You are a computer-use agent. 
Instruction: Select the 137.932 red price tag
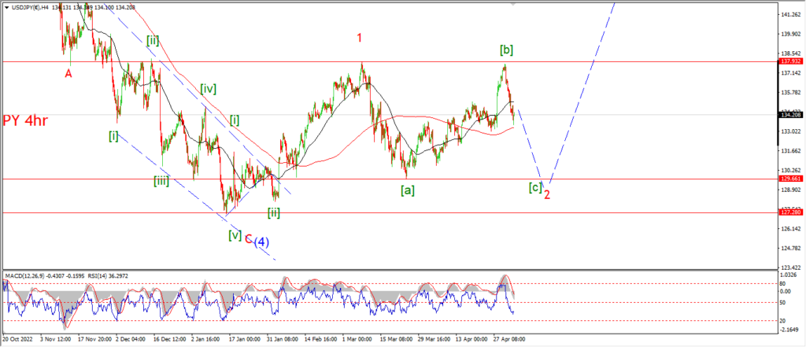point(789,61)
